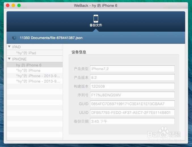Zoom the WeBack window with the green button
This screenshot has width=192, height=147.
coord(19,5)
